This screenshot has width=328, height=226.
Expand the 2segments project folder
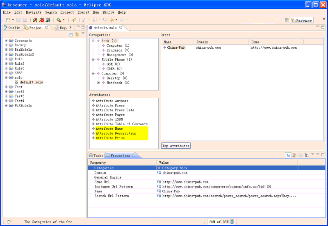click(6, 40)
